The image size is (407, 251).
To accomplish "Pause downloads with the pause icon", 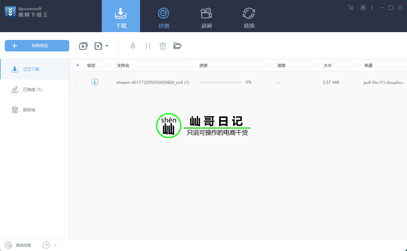I will tap(148, 46).
